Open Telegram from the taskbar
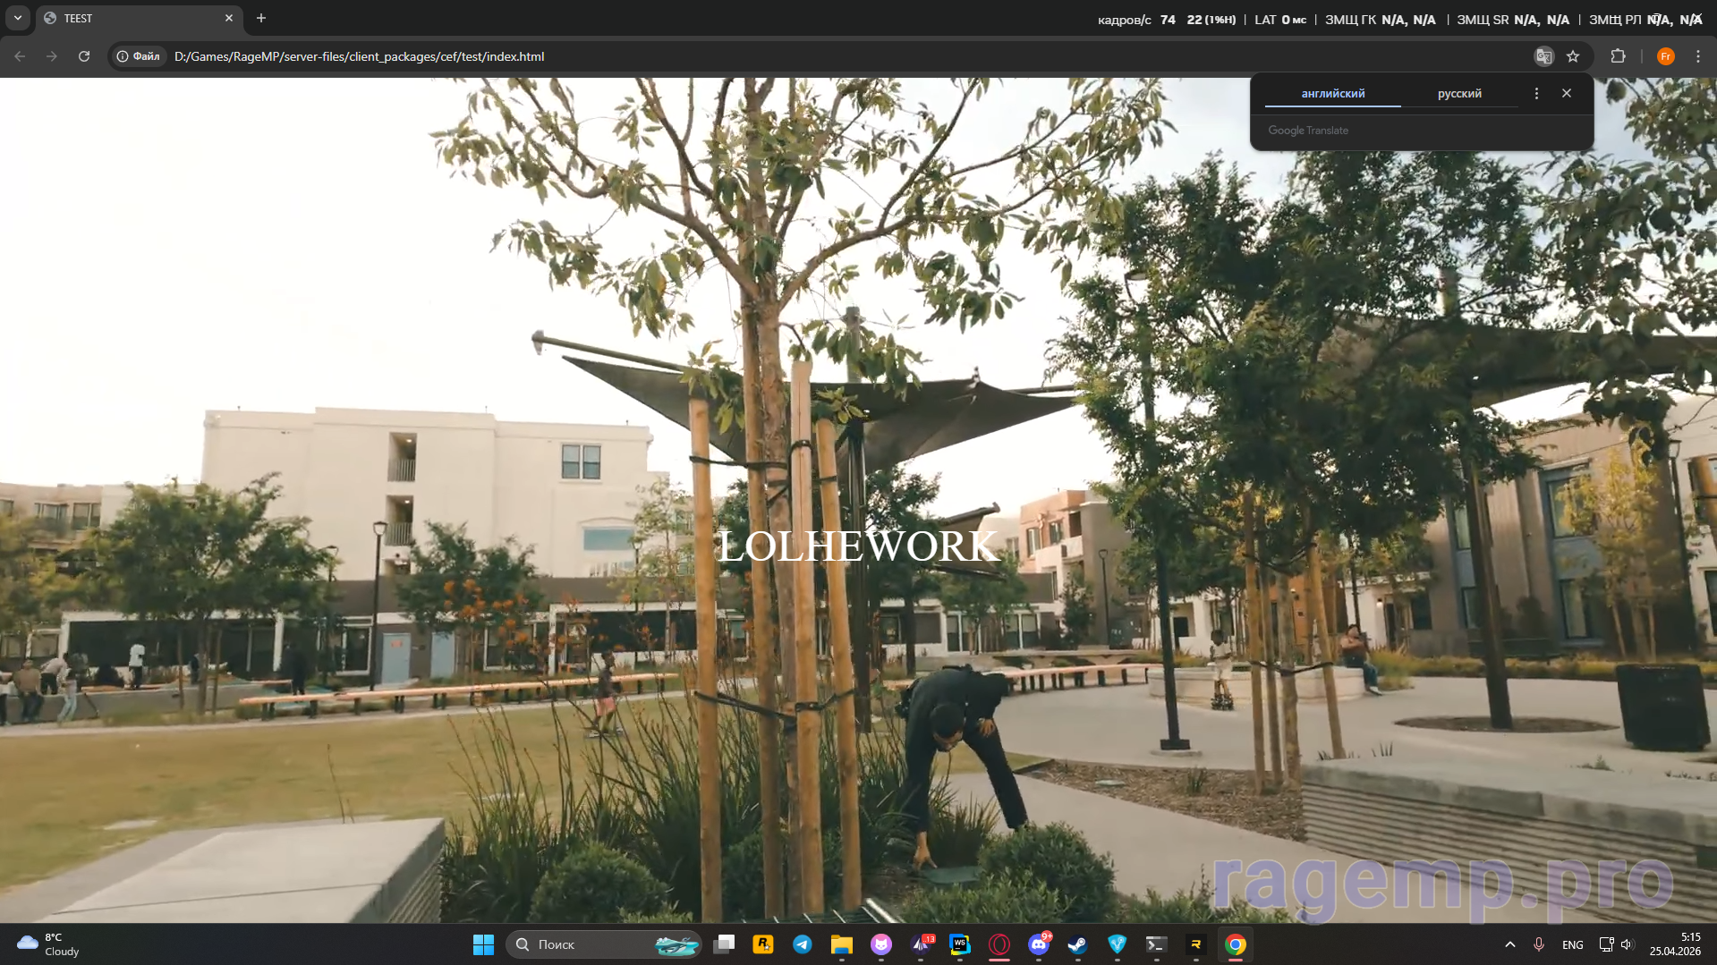The height and width of the screenshot is (965, 1717). point(803,944)
